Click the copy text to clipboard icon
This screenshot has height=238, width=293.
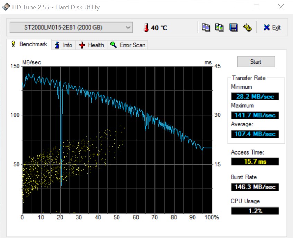[x=206, y=27]
